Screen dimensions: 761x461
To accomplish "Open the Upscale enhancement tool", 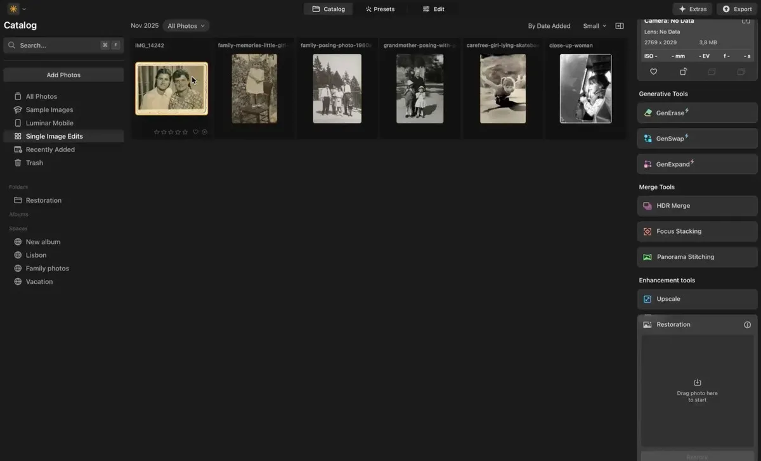I will tap(696, 298).
